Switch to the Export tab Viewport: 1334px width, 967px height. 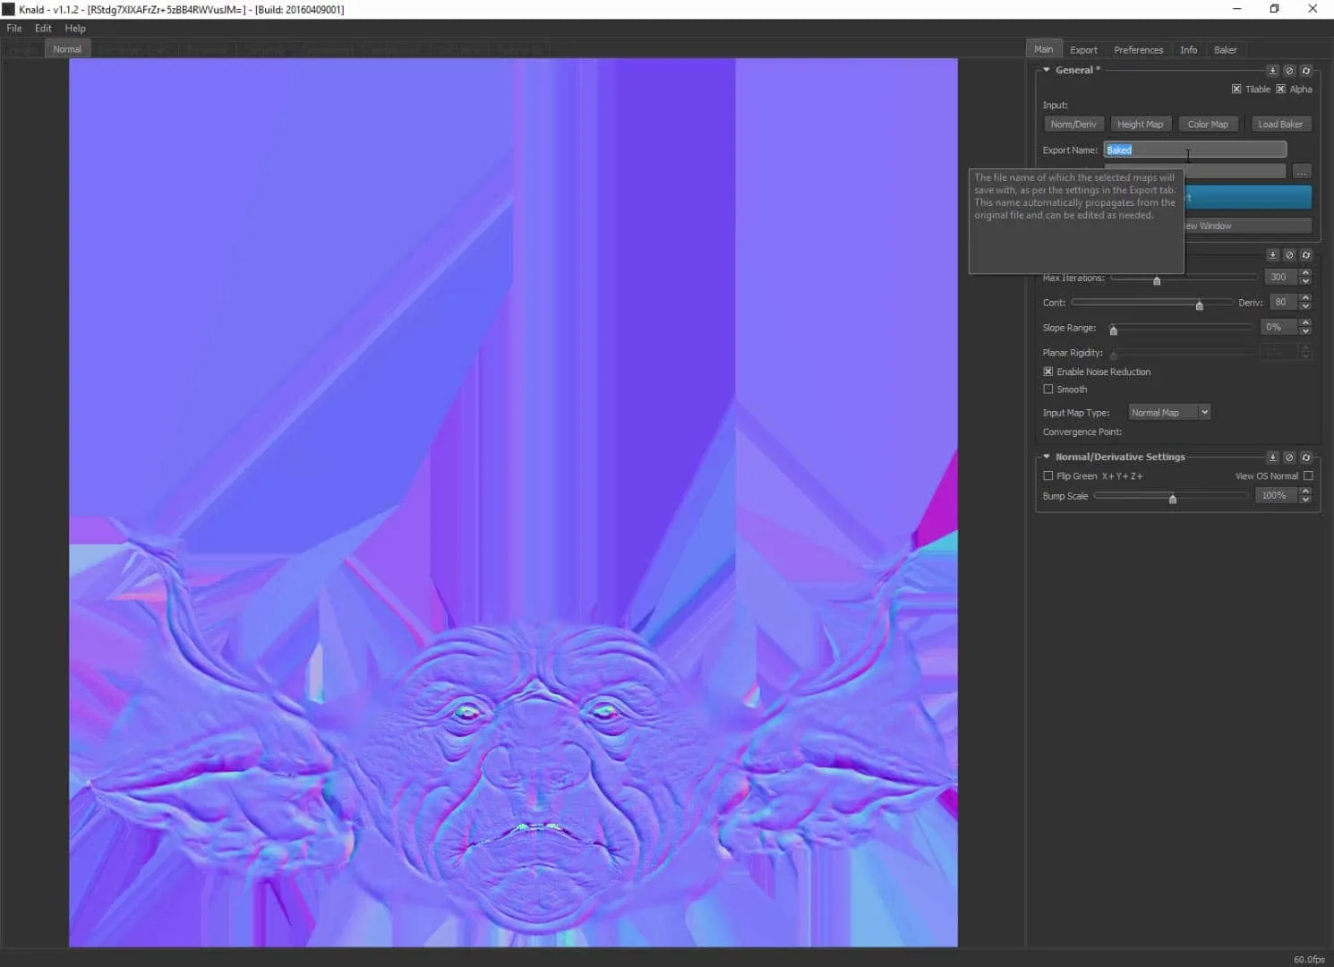[1083, 50]
